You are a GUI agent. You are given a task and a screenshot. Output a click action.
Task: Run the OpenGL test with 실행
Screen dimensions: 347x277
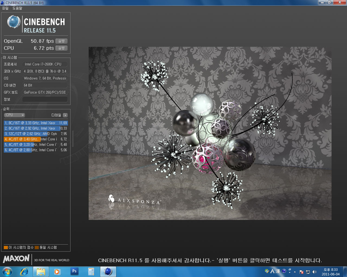(x=62, y=41)
